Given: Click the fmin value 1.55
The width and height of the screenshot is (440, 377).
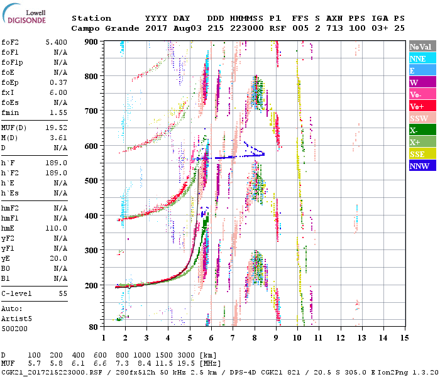Looking at the screenshot, I should (58, 112).
